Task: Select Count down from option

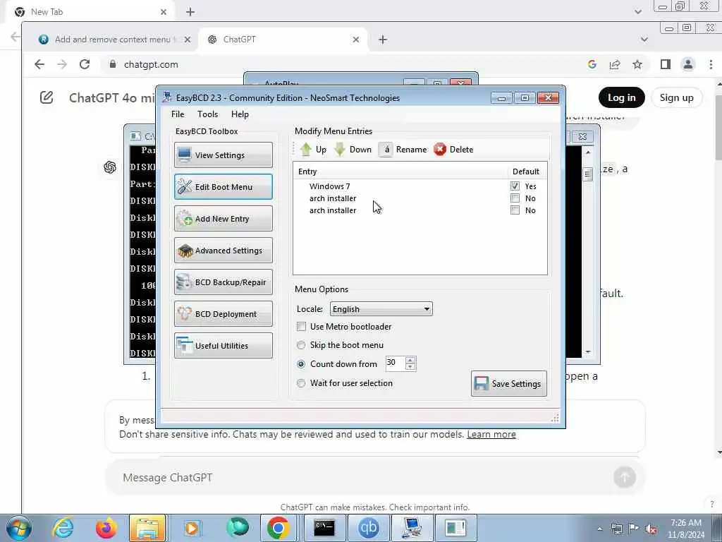Action: 301,363
